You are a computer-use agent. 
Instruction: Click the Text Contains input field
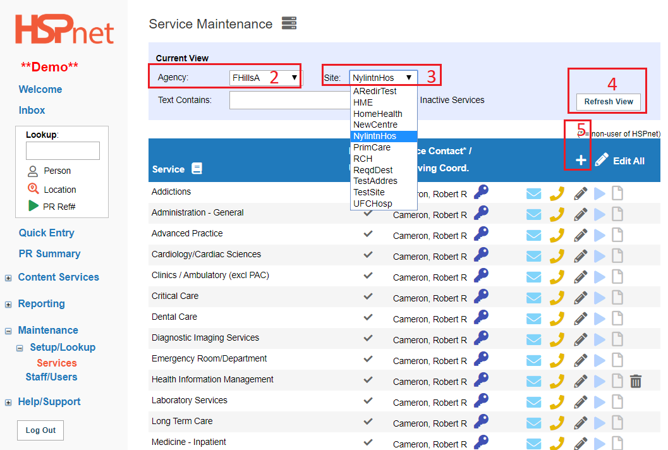289,100
